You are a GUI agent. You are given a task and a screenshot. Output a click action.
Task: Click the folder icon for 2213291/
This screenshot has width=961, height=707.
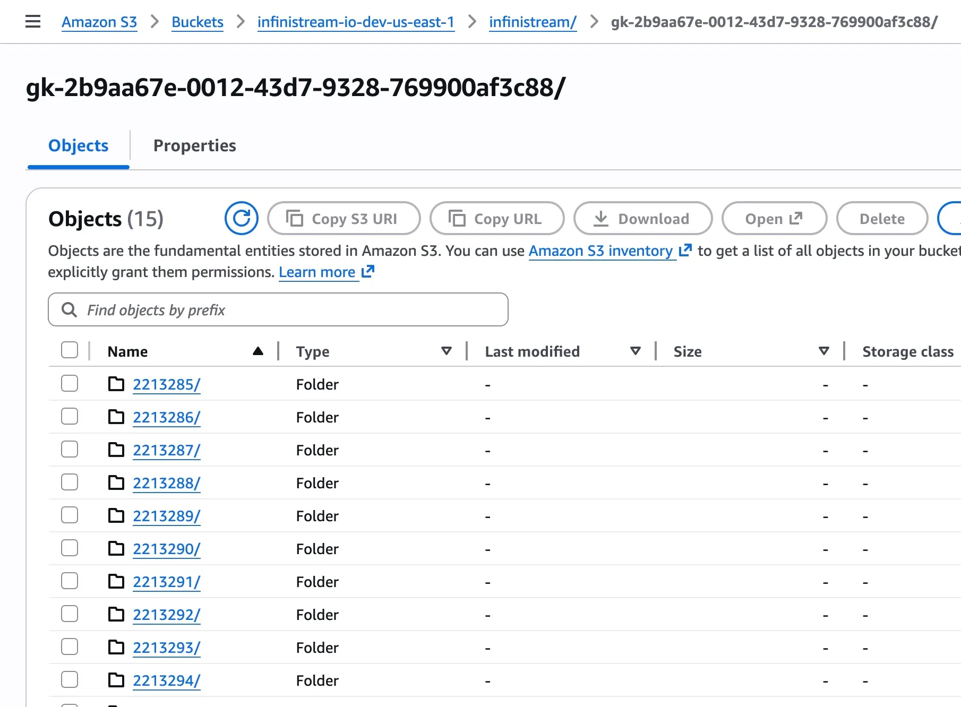[x=116, y=581]
